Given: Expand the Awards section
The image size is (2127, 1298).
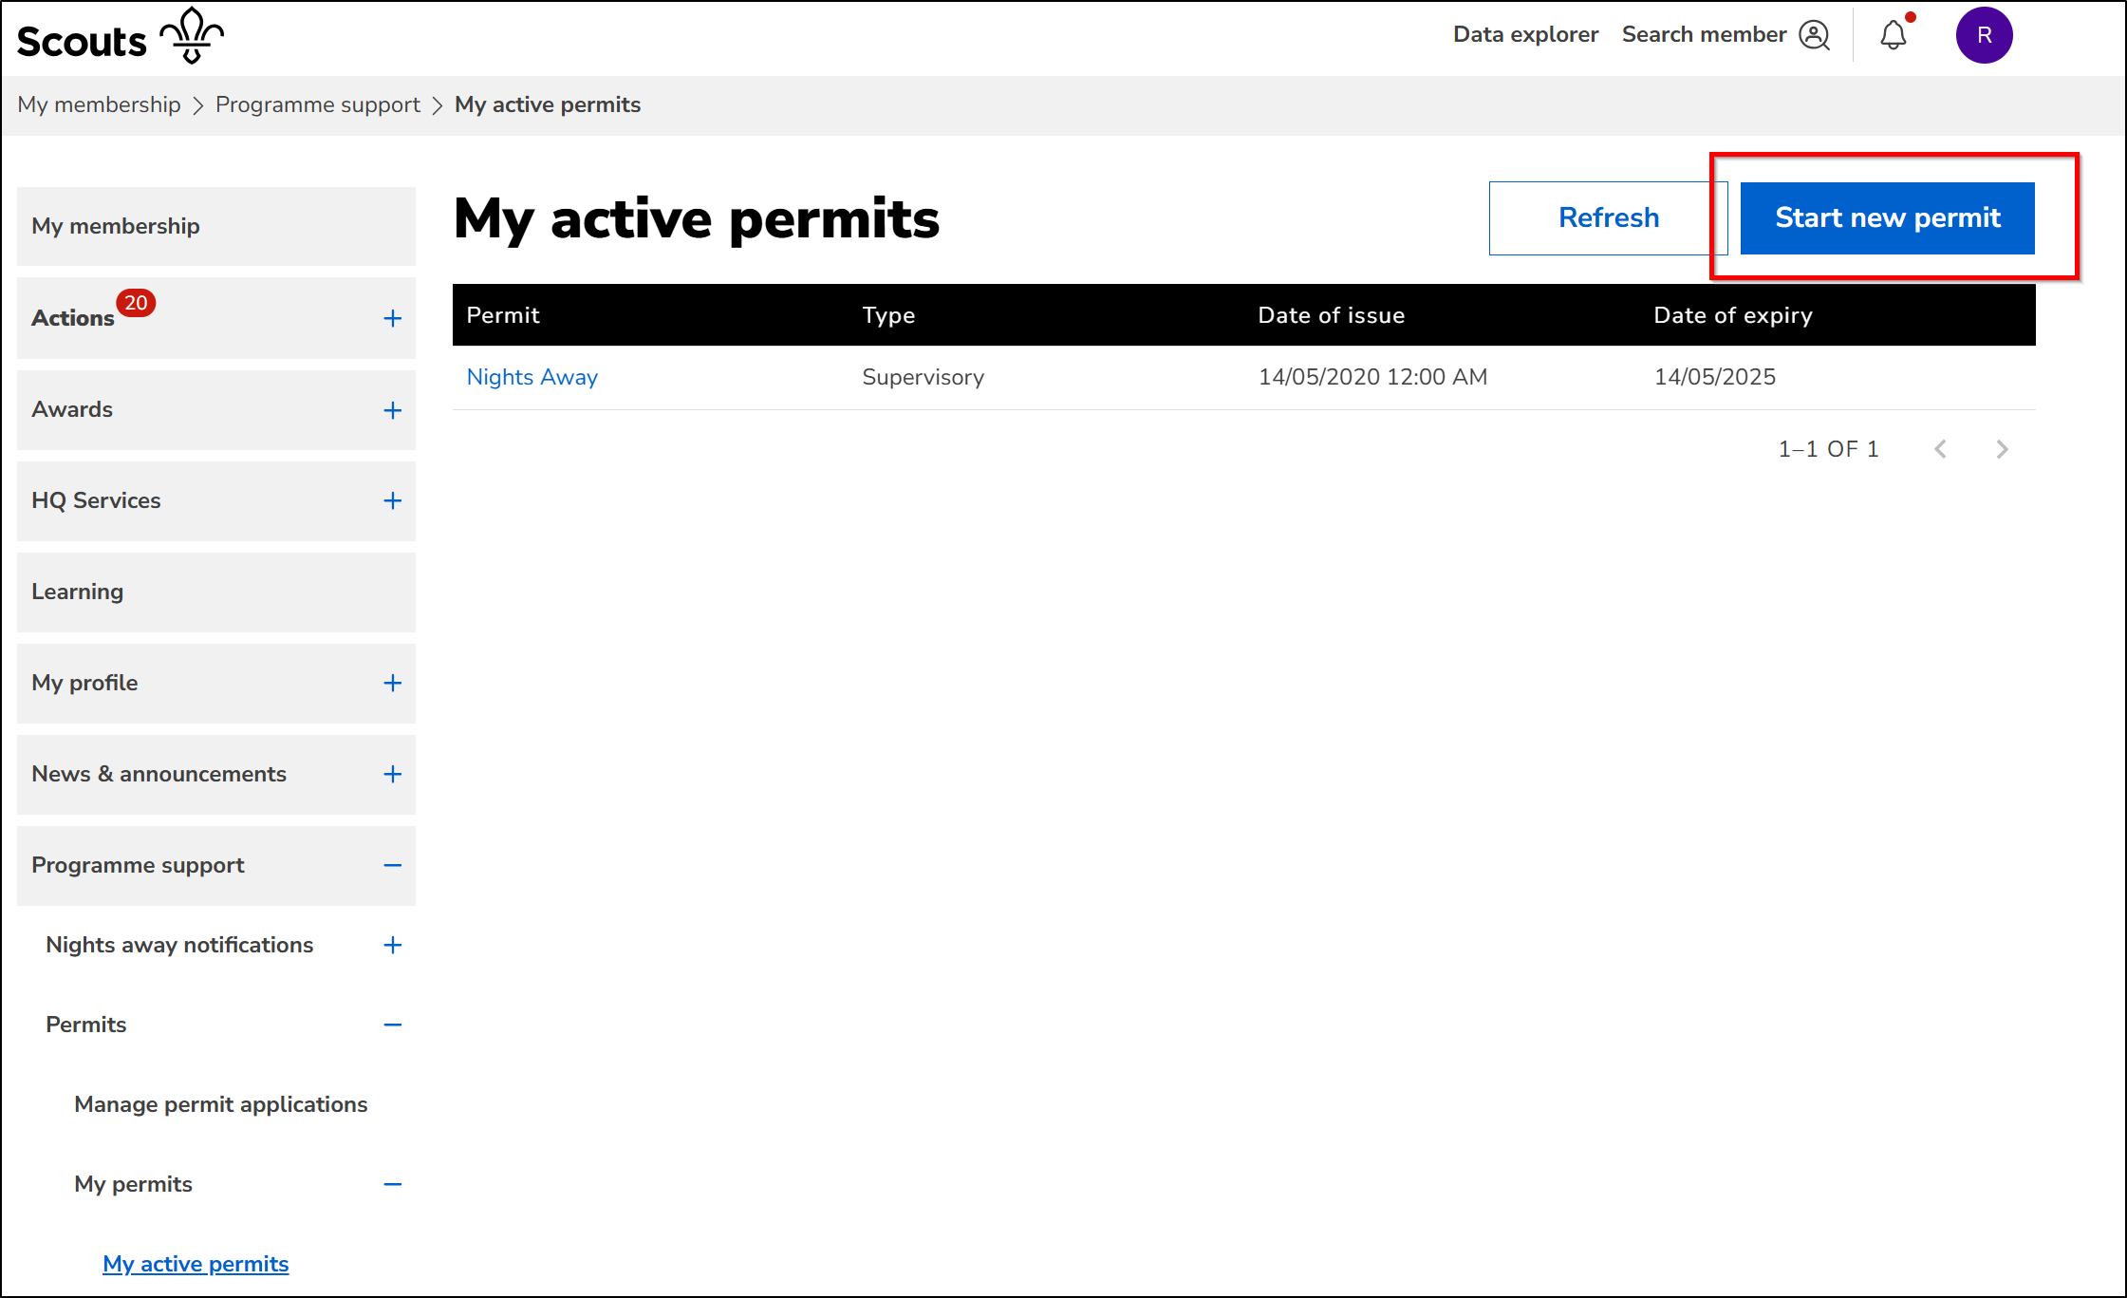Looking at the screenshot, I should pyautogui.click(x=392, y=410).
